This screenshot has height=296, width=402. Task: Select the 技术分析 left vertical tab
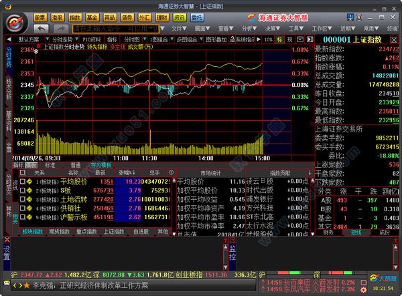(9, 92)
